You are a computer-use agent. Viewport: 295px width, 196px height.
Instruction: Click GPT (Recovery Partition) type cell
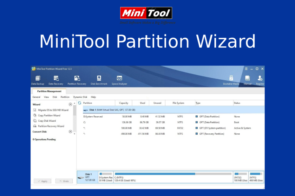click(212, 134)
